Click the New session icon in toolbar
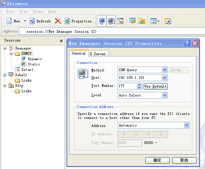The height and width of the screenshot is (169, 205). click(x=9, y=21)
